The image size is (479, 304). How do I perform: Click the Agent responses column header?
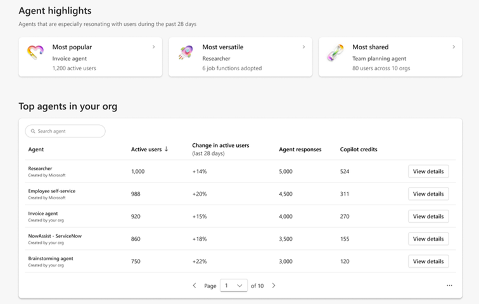pyautogui.click(x=300, y=149)
